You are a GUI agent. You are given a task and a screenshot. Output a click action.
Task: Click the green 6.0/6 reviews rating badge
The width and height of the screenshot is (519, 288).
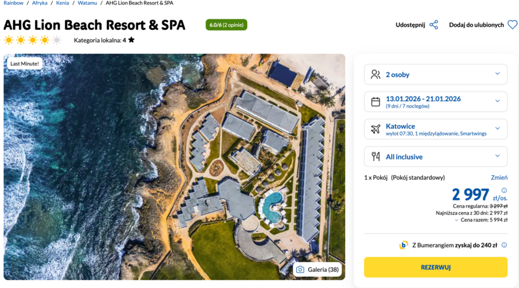point(226,25)
